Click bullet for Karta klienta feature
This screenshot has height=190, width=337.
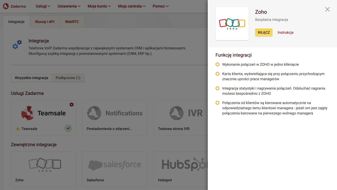[218, 74]
